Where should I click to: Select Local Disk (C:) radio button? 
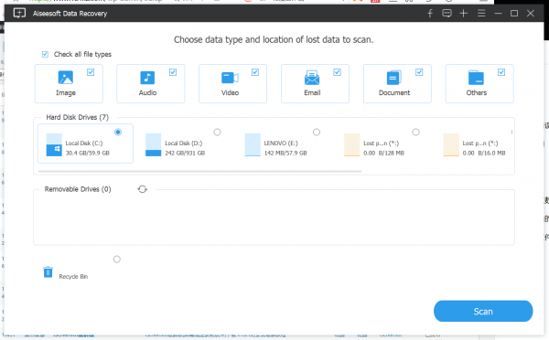point(118,133)
